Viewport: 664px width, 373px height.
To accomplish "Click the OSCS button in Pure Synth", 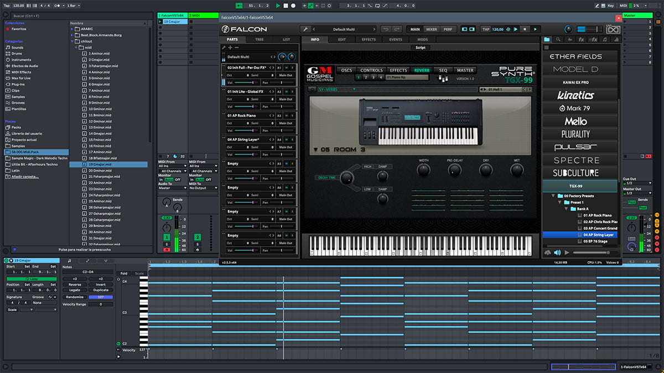I will point(346,70).
